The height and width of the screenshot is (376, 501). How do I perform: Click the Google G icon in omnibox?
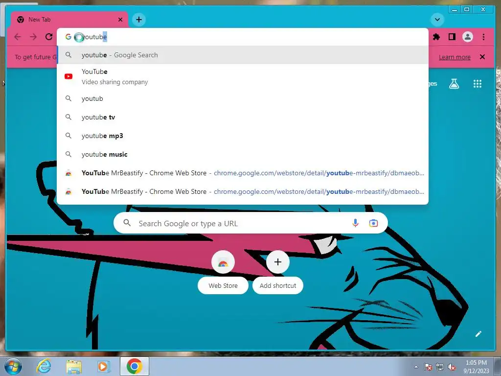click(x=68, y=37)
